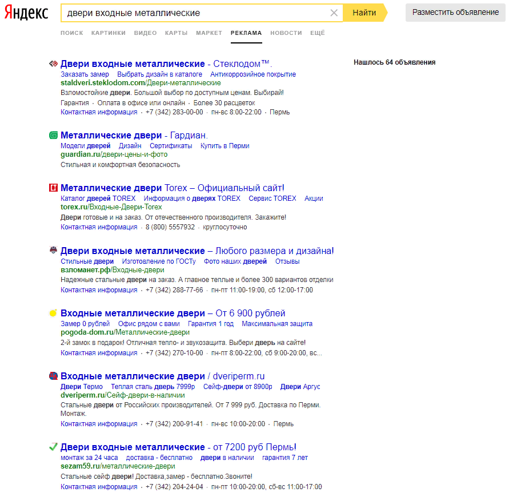Click Изготовление по ГОСТу sitelink
Screen dimensions: 509x496
[159, 261]
